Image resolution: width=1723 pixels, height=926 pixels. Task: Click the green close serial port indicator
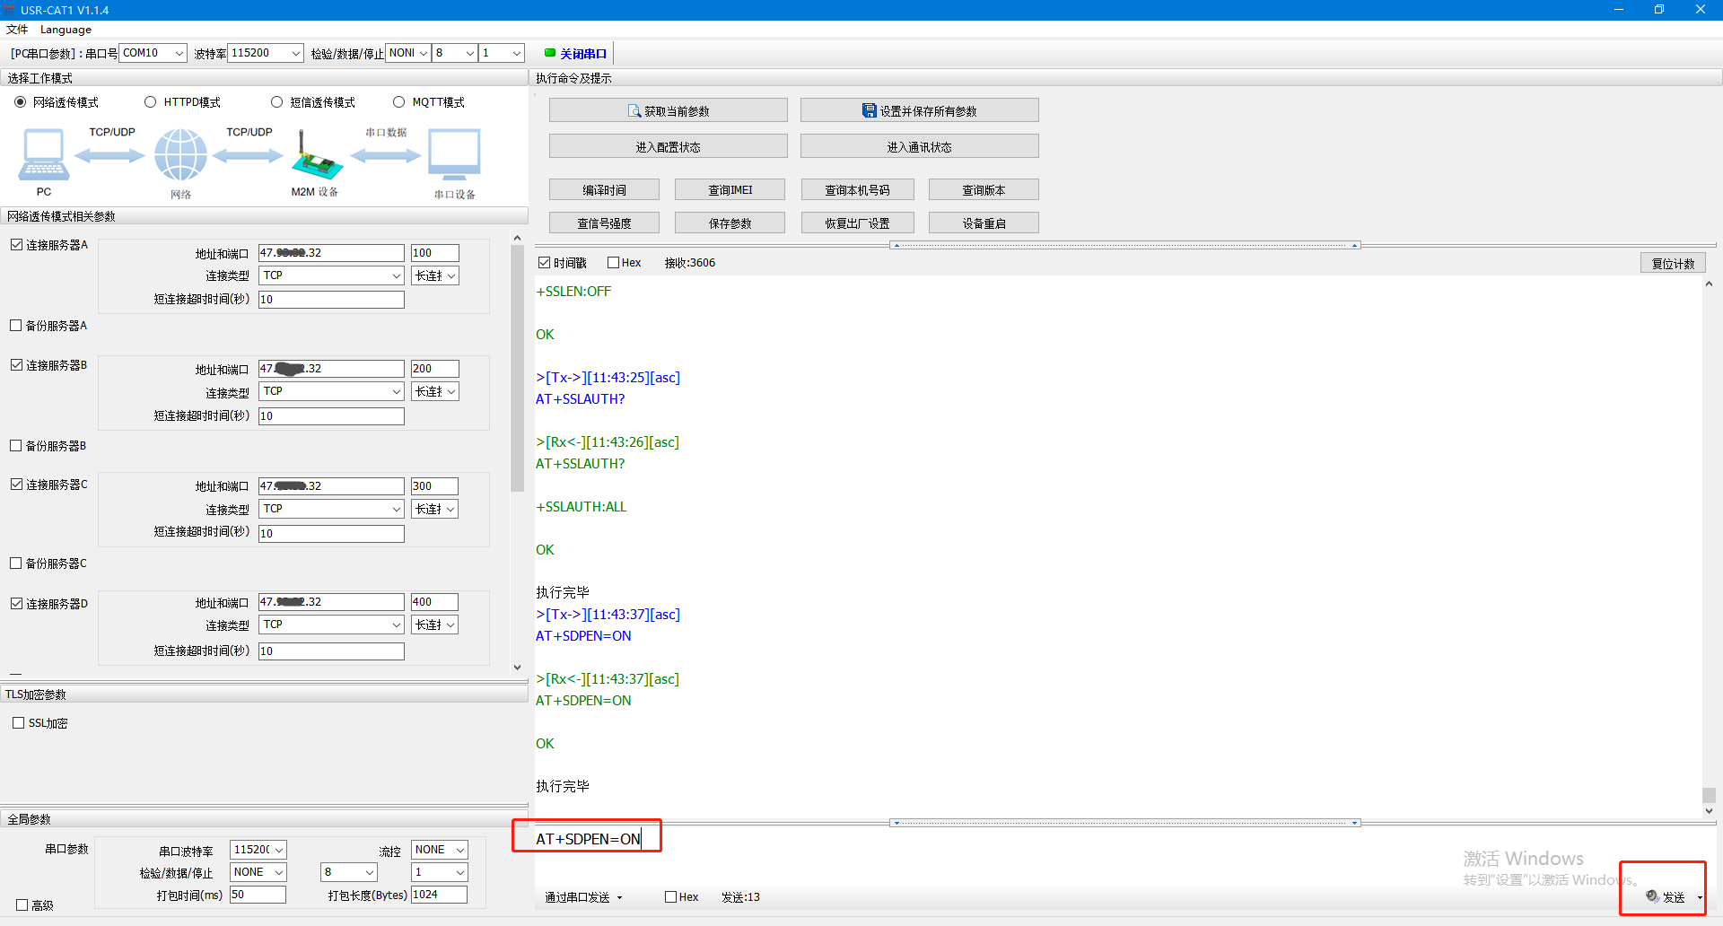click(550, 53)
